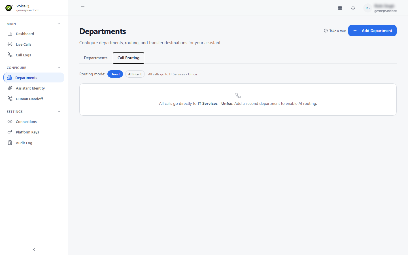
Task: Open the hamburger menu icon
Action: pos(83,8)
